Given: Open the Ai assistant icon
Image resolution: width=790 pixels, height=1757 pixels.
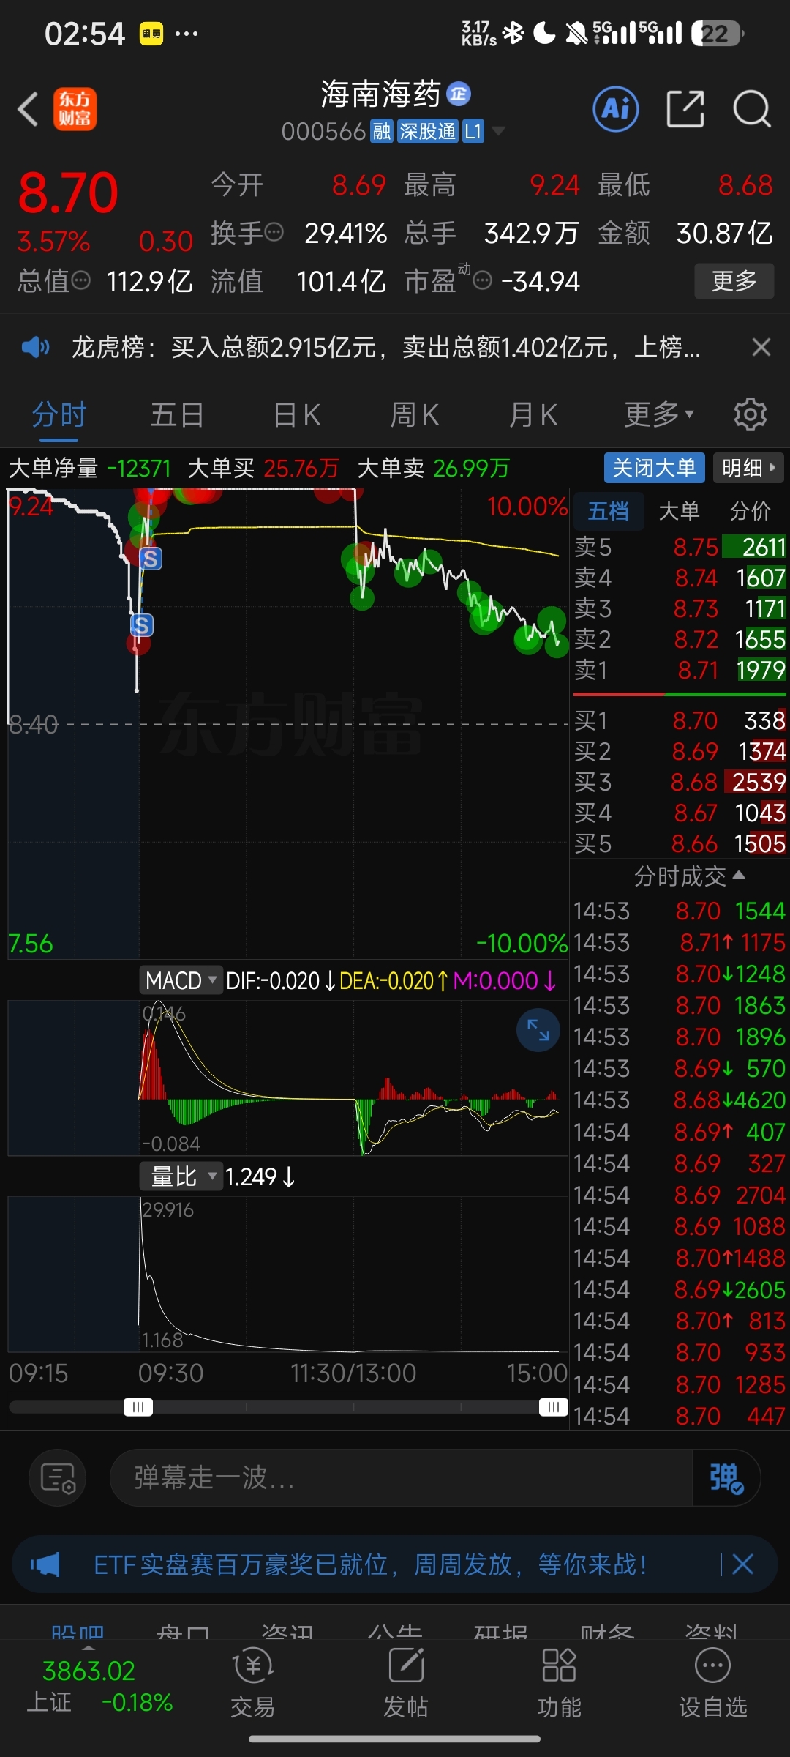Looking at the screenshot, I should (615, 110).
